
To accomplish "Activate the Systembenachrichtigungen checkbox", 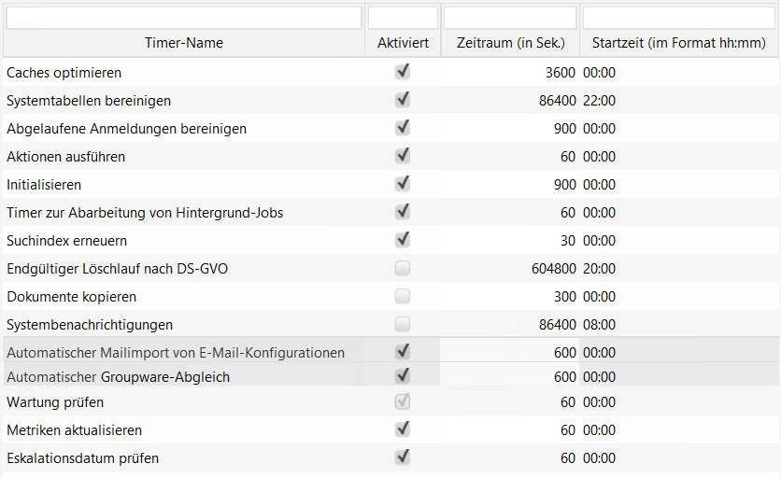I will point(403,325).
